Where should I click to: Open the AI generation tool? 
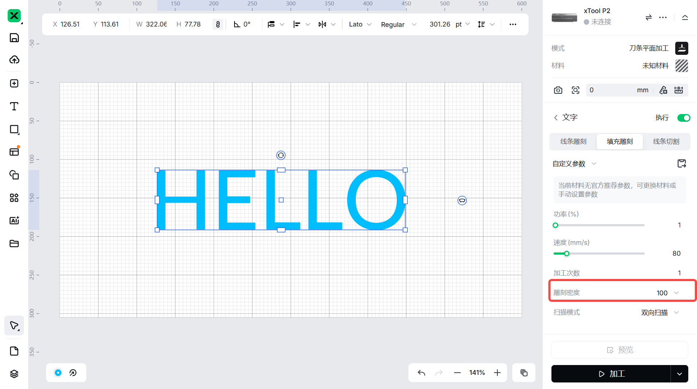[14, 220]
